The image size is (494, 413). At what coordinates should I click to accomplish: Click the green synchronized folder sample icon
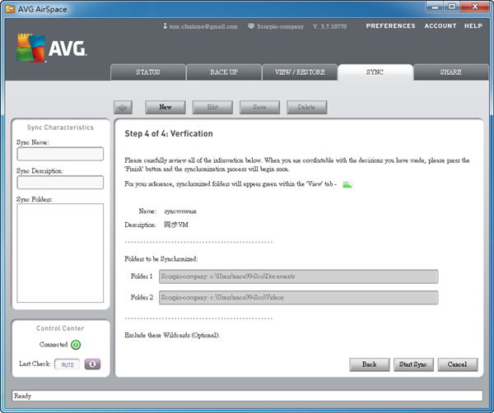pyautogui.click(x=347, y=184)
